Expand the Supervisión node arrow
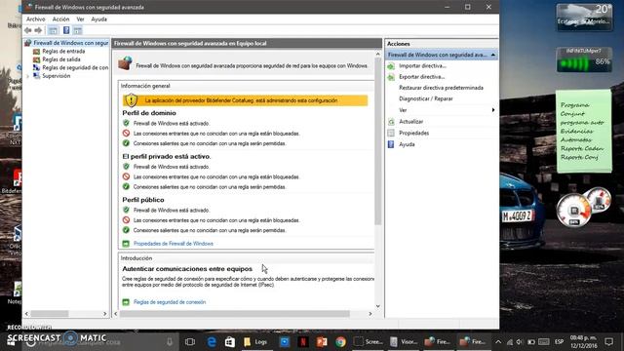The width and height of the screenshot is (624, 351). (28, 76)
